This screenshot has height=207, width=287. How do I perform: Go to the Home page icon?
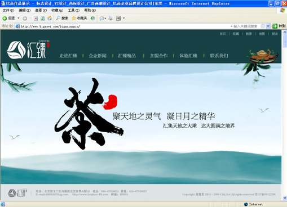(50, 18)
